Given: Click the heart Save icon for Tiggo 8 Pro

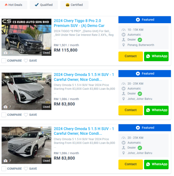Looking at the screenshot, I should point(26,61).
